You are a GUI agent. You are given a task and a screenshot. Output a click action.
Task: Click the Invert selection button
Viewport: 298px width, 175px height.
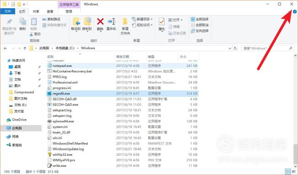[x=199, y=31]
